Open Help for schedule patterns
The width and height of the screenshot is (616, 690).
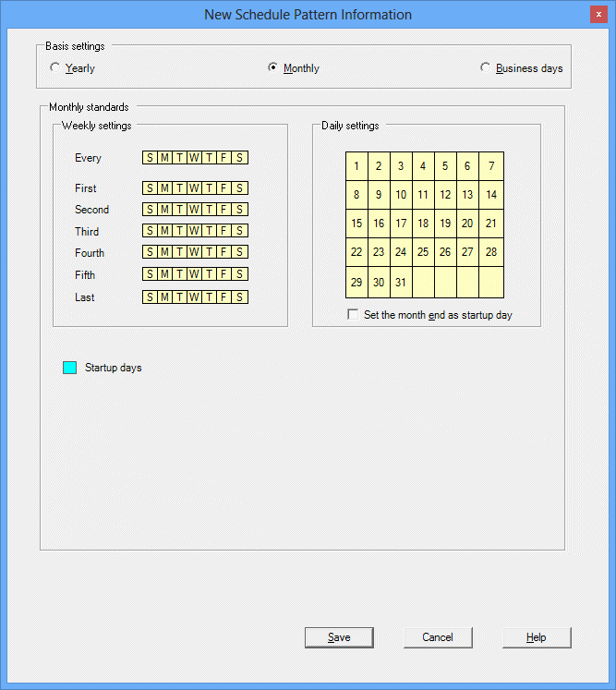[537, 637]
